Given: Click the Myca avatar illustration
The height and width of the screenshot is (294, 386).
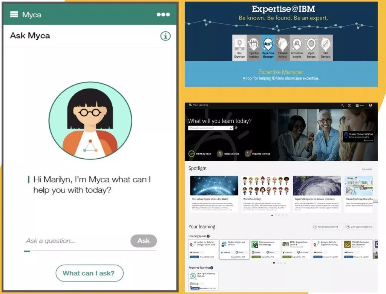Looking at the screenshot, I should click(90, 121).
